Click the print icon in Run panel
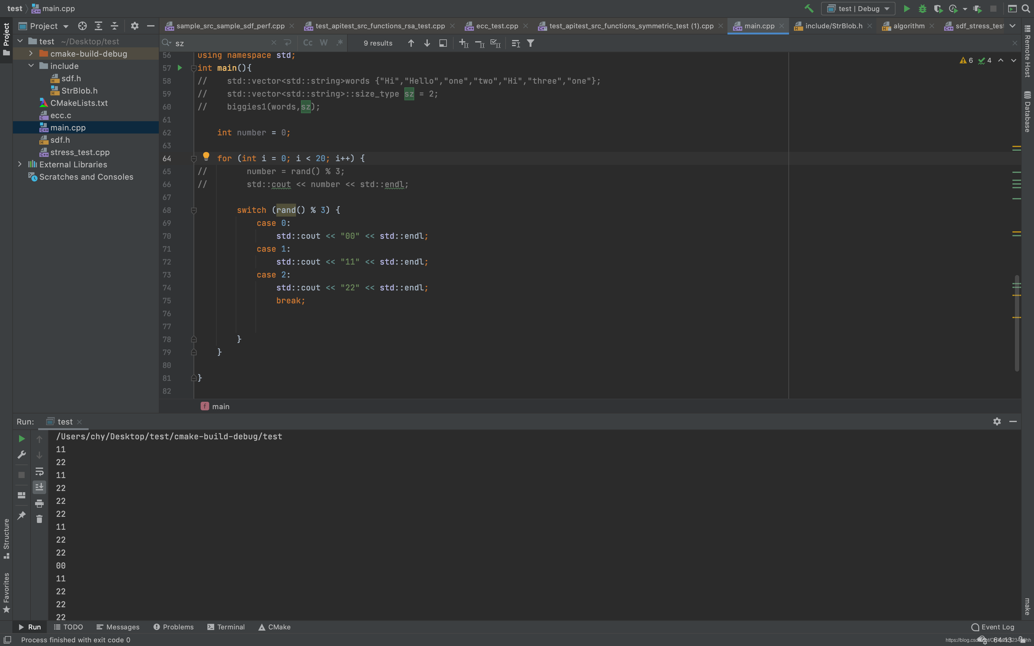 point(39,503)
